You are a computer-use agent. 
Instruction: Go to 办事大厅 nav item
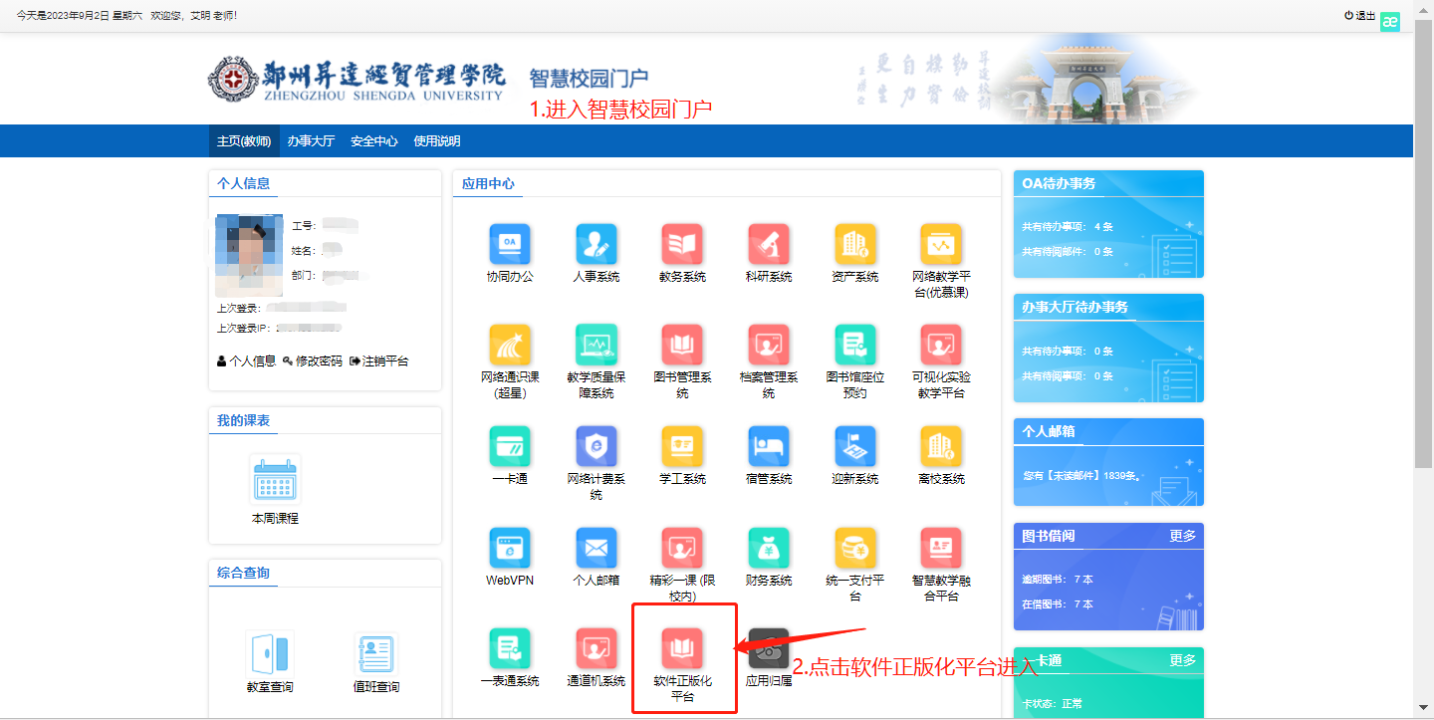(311, 141)
